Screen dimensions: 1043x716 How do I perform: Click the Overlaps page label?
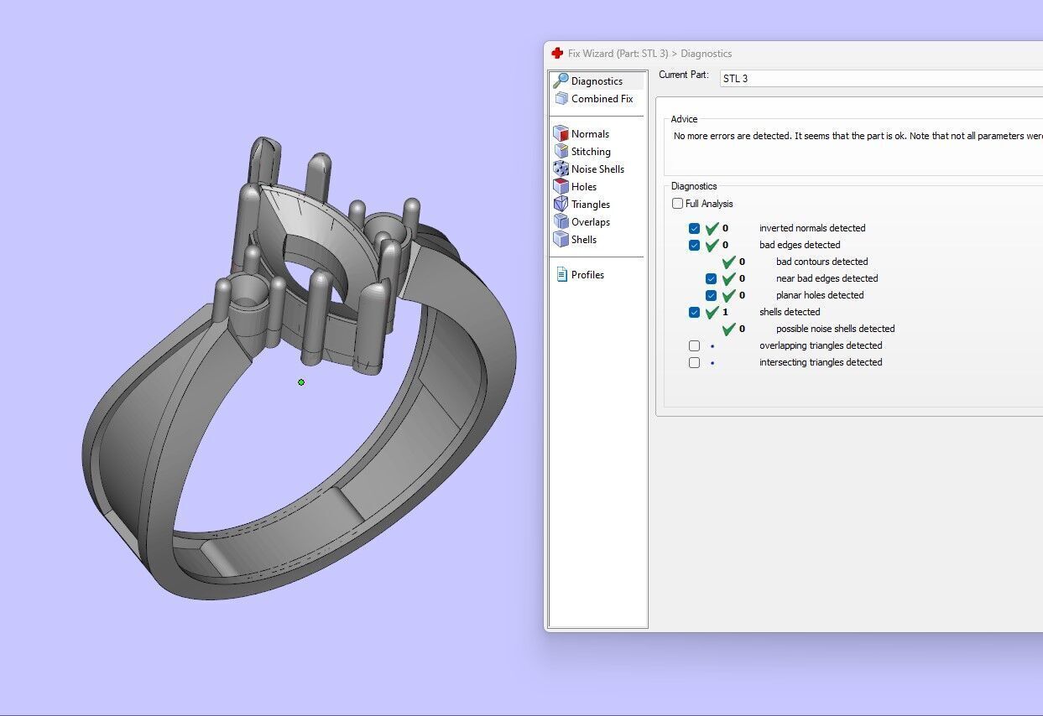pyautogui.click(x=591, y=222)
